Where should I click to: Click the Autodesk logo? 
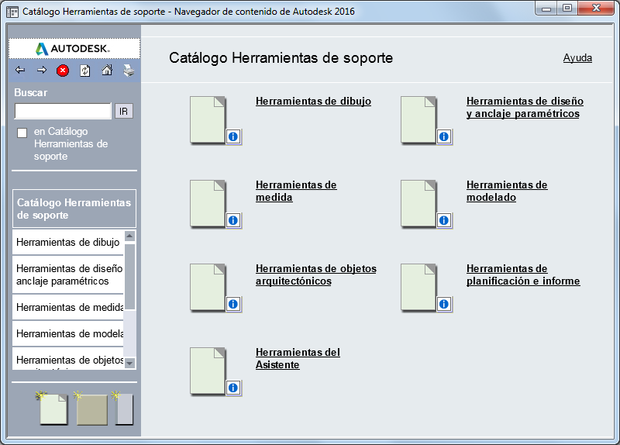74,49
